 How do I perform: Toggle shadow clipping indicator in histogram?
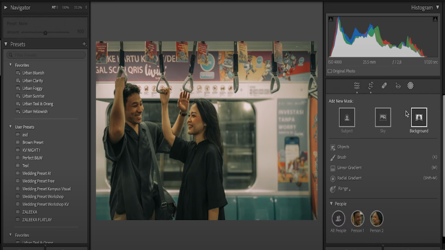331,19
